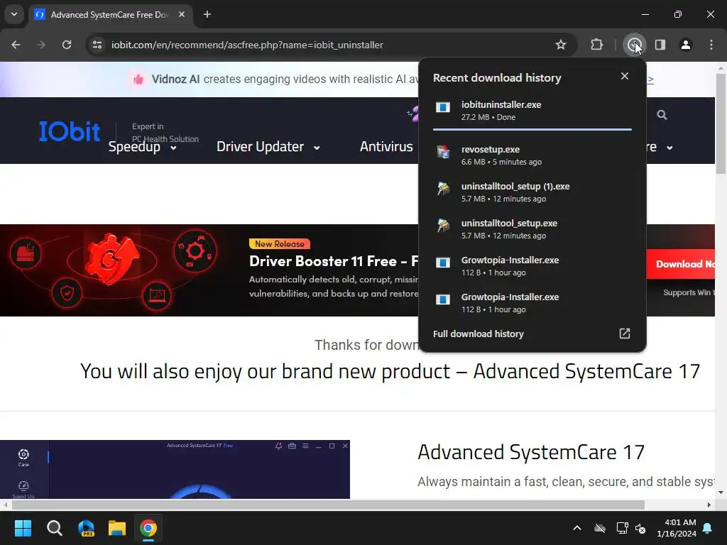Open the Extensions puzzle icon
This screenshot has width=727, height=545.
(596, 45)
